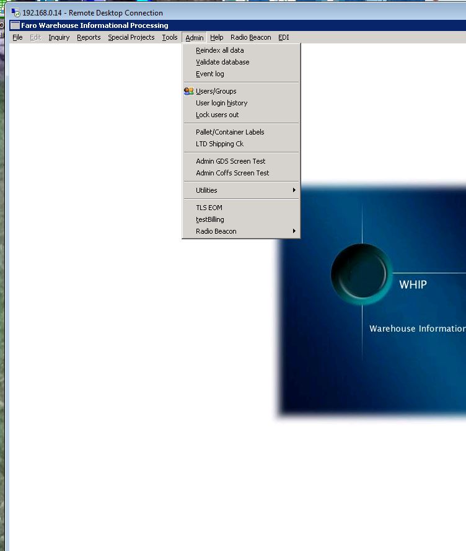Open the Special Projects menu
466x551 pixels.
(131, 37)
